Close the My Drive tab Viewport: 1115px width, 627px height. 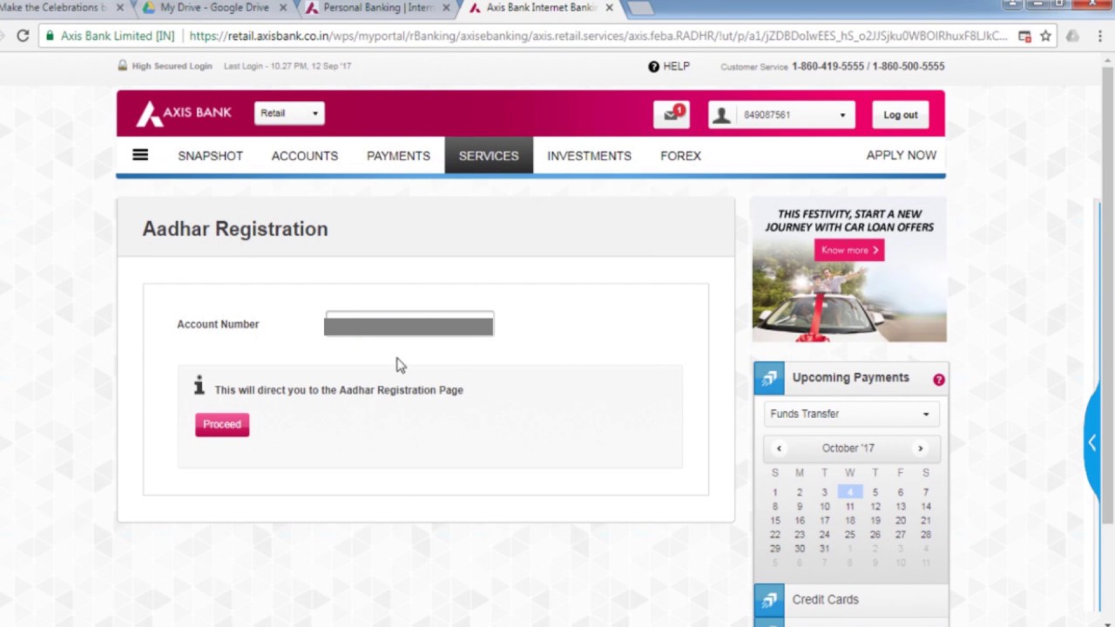pos(282,8)
